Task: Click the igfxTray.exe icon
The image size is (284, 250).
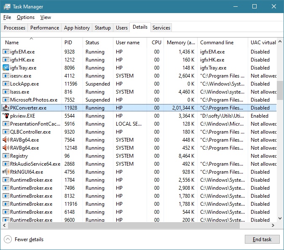Action: 6,68
